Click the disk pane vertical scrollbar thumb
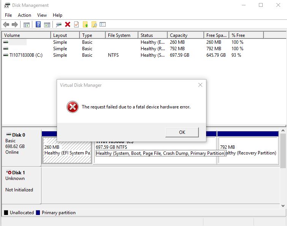Image resolution: width=287 pixels, height=226 pixels. 283,151
